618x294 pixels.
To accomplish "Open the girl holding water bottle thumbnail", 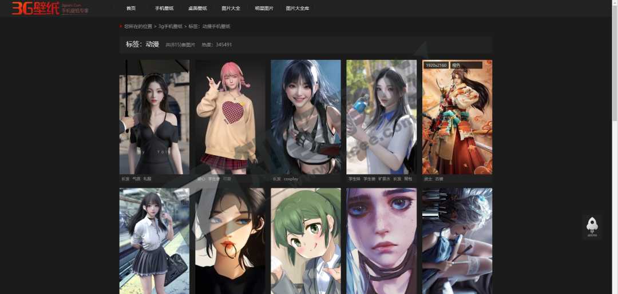I will tap(381, 117).
